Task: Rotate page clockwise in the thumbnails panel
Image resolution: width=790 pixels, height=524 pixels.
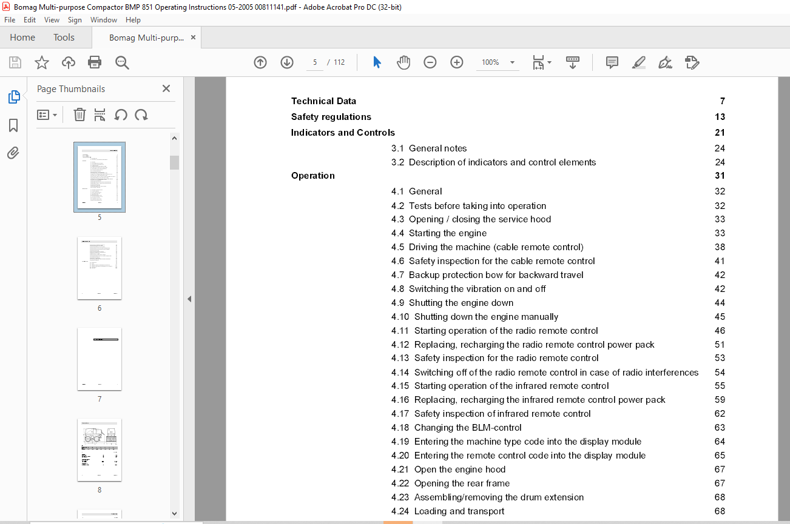Action: pos(141,114)
